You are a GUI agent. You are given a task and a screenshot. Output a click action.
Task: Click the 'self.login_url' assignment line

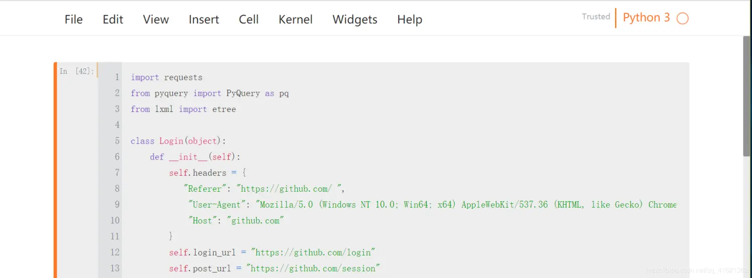[272, 252]
